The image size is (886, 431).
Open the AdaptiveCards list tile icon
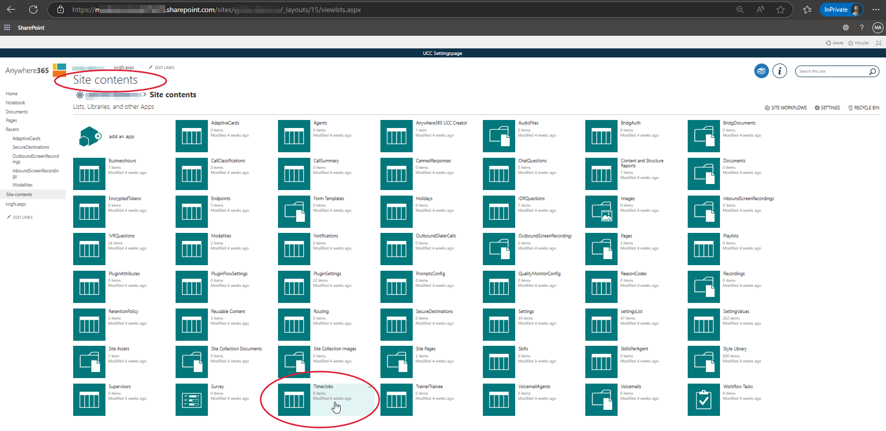[192, 136]
